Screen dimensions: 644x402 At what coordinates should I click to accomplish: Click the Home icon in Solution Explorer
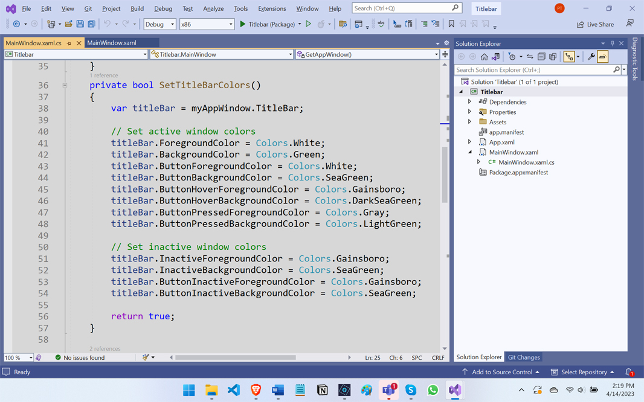click(x=484, y=57)
